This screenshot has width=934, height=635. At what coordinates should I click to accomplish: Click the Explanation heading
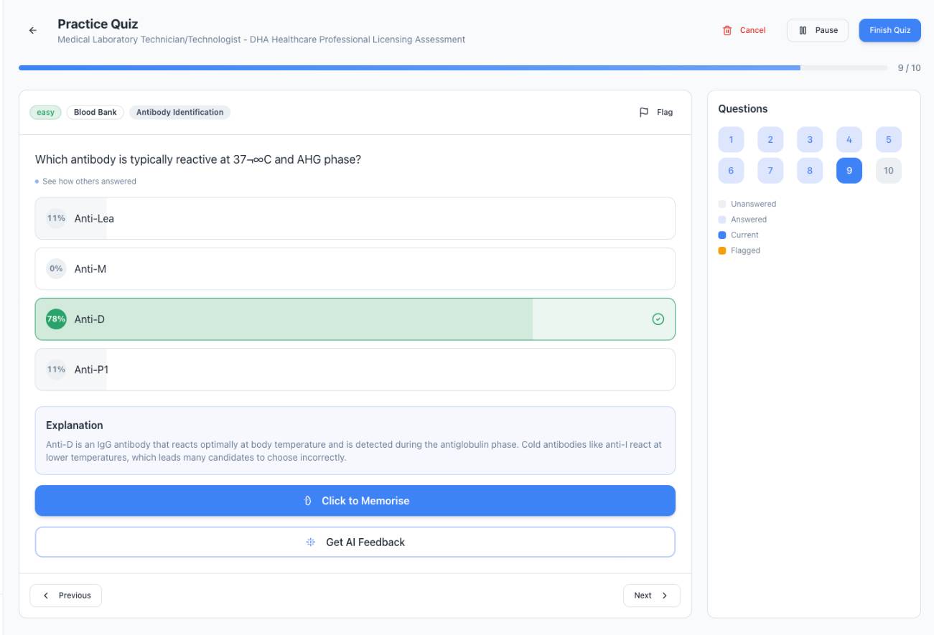point(75,425)
